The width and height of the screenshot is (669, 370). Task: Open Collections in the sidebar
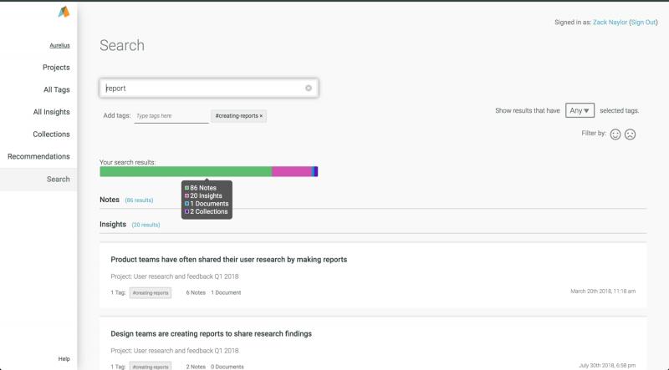[x=51, y=134]
